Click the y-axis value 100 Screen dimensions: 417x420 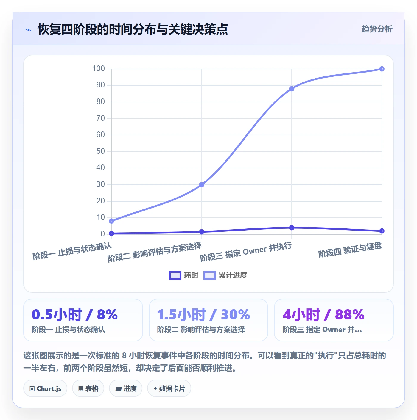click(x=99, y=69)
